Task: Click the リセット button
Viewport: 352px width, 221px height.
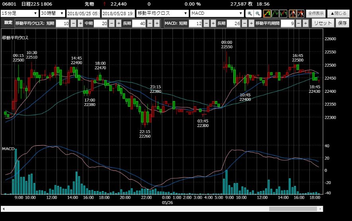Action: coord(323,23)
